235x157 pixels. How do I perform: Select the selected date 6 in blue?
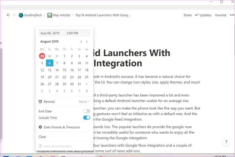[50, 63]
